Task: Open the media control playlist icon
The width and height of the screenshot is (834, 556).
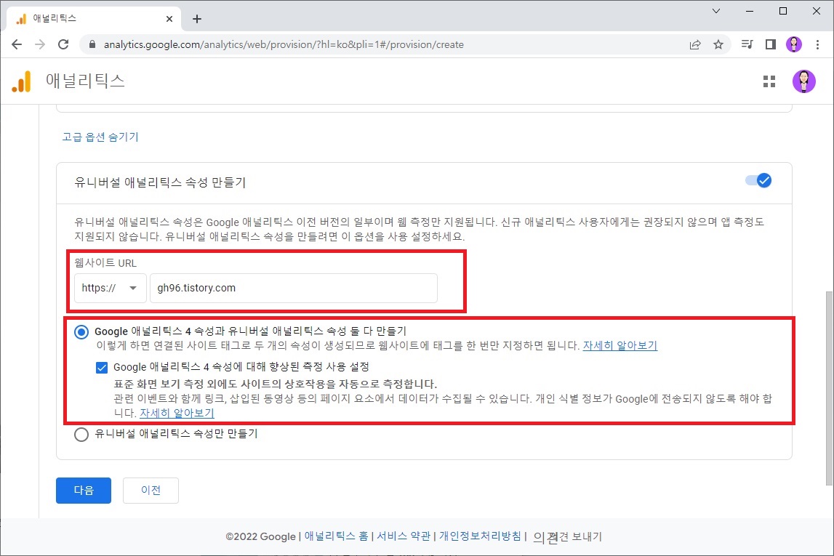Action: pos(747,44)
